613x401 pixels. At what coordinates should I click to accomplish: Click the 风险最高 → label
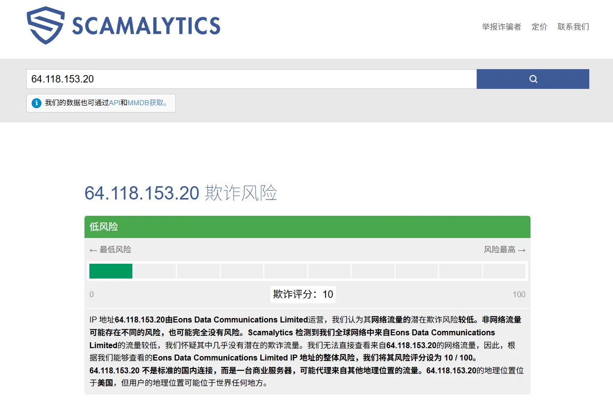pyautogui.click(x=505, y=249)
